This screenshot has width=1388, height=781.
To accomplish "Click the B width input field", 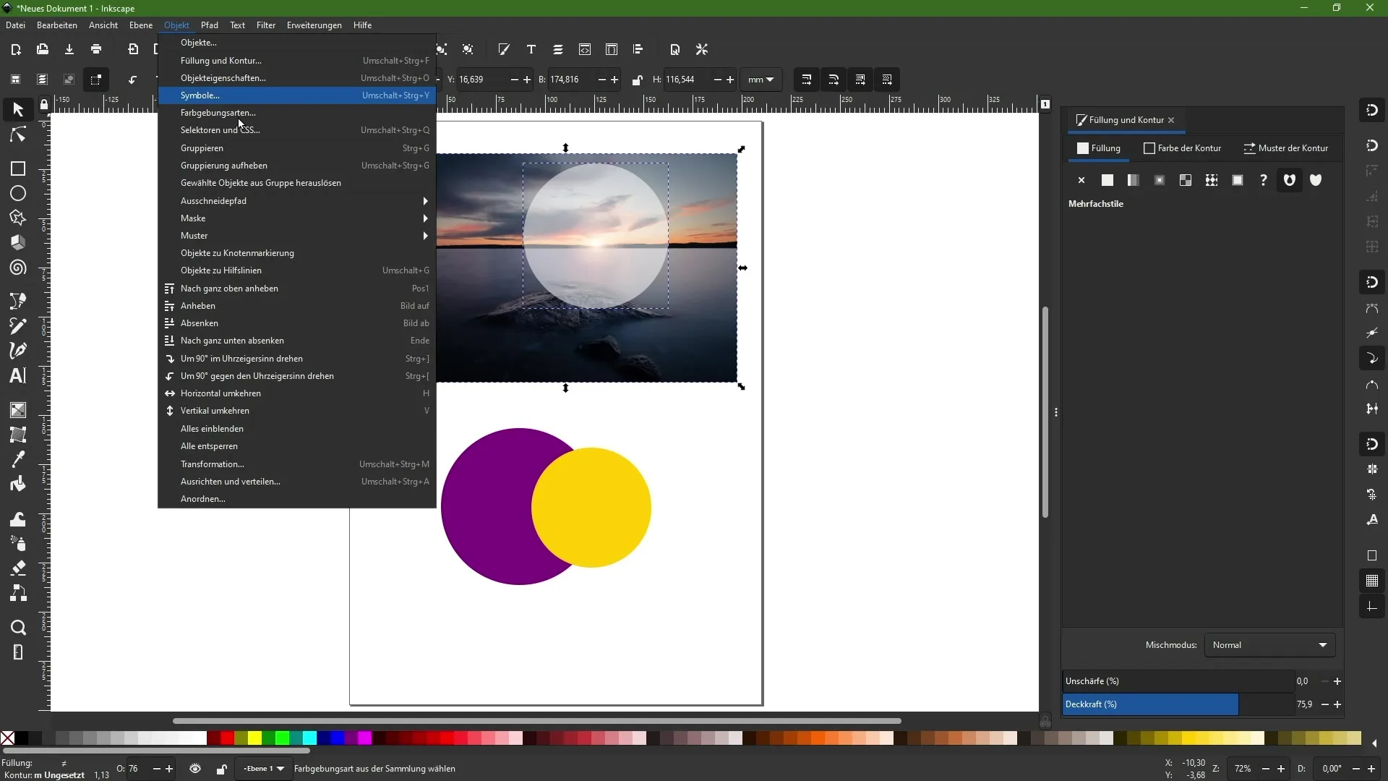I will [570, 80].
